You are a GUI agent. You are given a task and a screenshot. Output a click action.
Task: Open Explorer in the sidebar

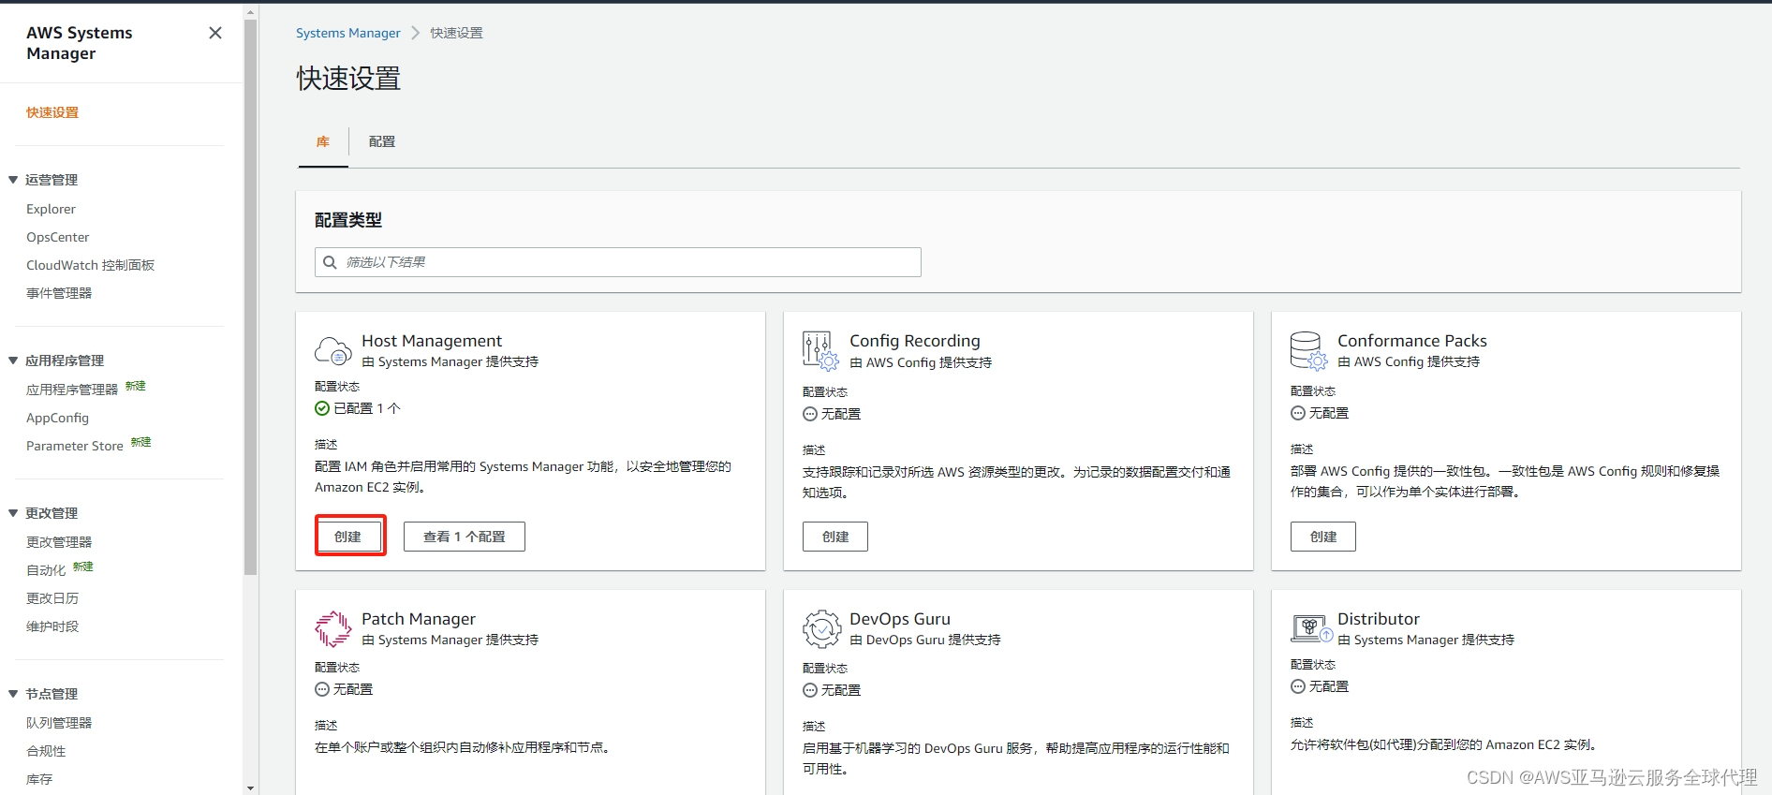(51, 209)
